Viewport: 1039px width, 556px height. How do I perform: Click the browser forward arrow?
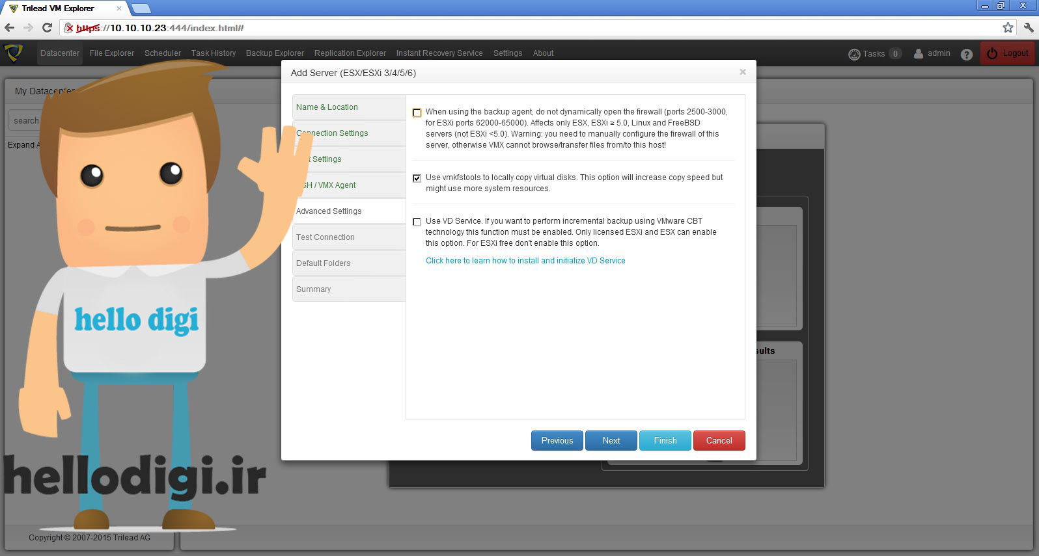(x=28, y=27)
